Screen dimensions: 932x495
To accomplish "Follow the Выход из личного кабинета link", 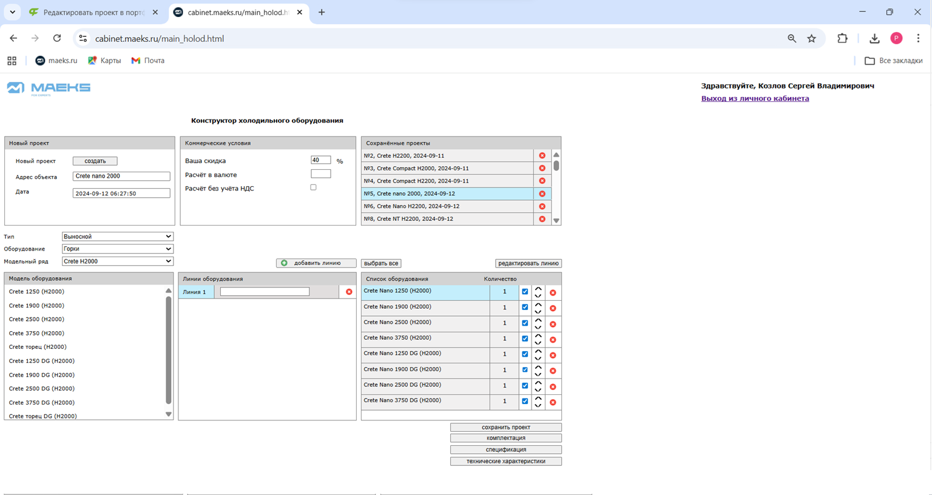I will pyautogui.click(x=755, y=98).
